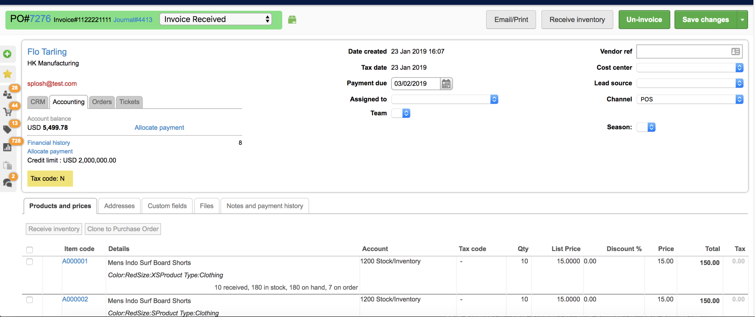Open the gold star favorites icon
This screenshot has height=317, width=755.
coord(8,74)
